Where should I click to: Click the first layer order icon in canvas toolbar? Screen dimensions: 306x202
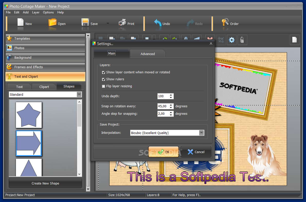click(x=101, y=38)
